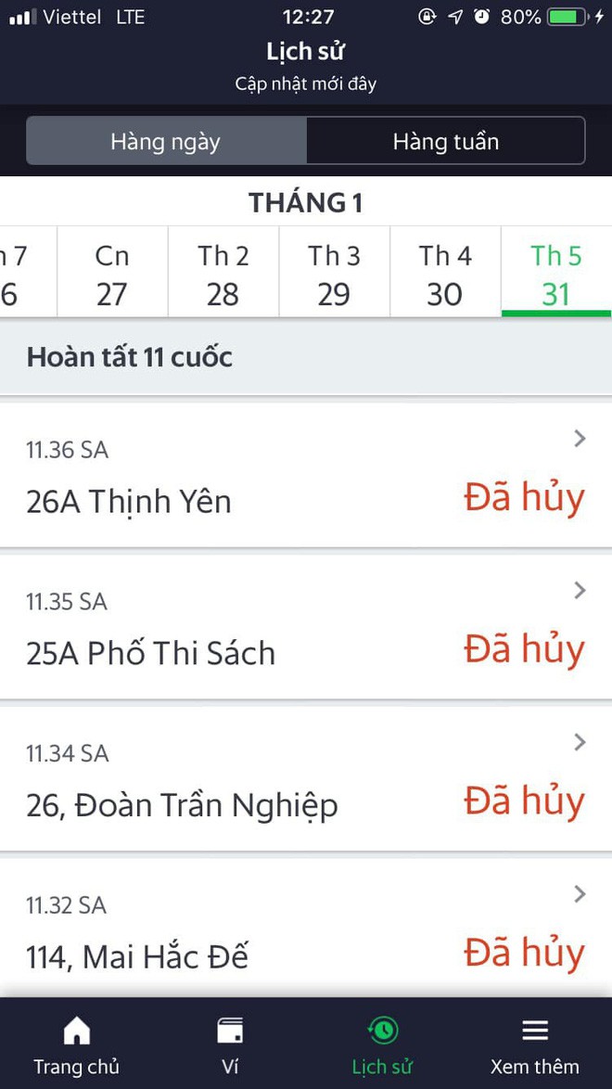Expand the 26A Thịnh Yên trip details
The image size is (612, 1089).
pos(580,438)
